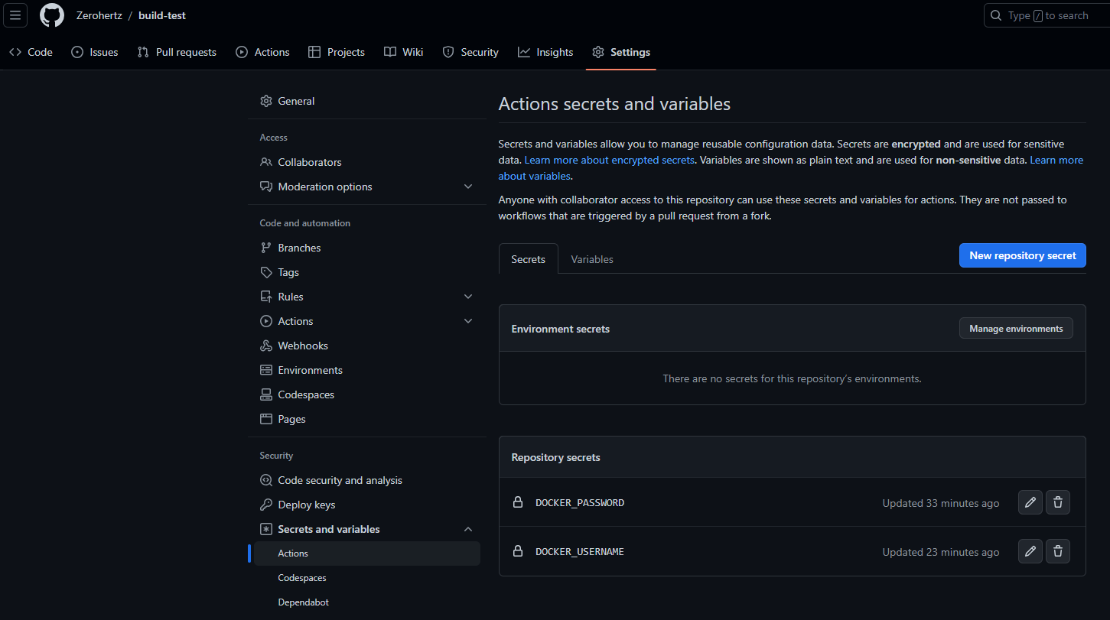Click the DOCKER_PASSWORD secret name

(x=580, y=503)
